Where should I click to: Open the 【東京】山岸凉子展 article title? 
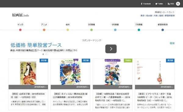coord(28,96)
